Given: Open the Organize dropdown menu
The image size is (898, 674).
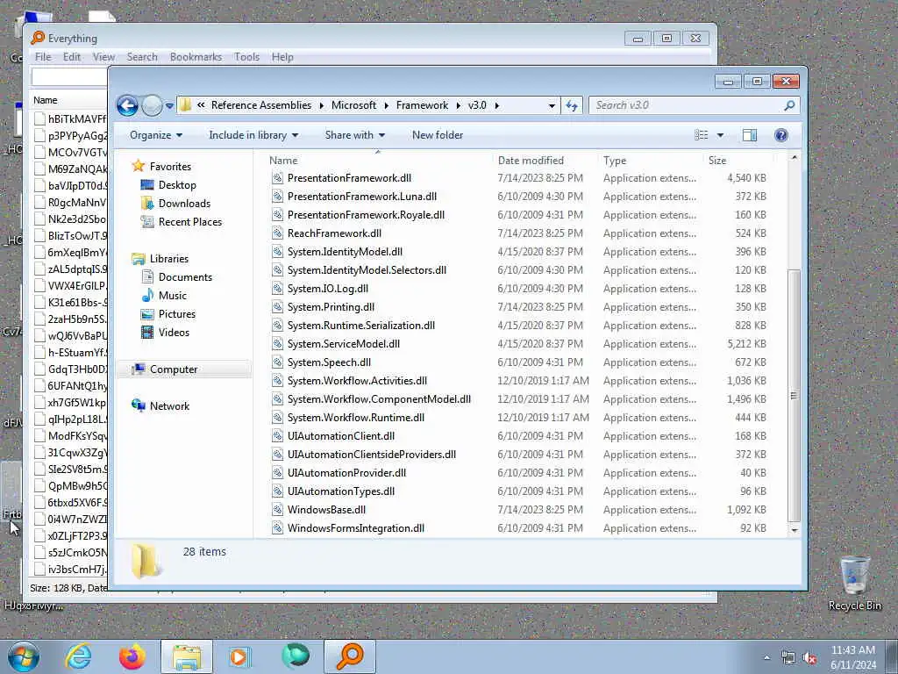Looking at the screenshot, I should tap(156, 135).
